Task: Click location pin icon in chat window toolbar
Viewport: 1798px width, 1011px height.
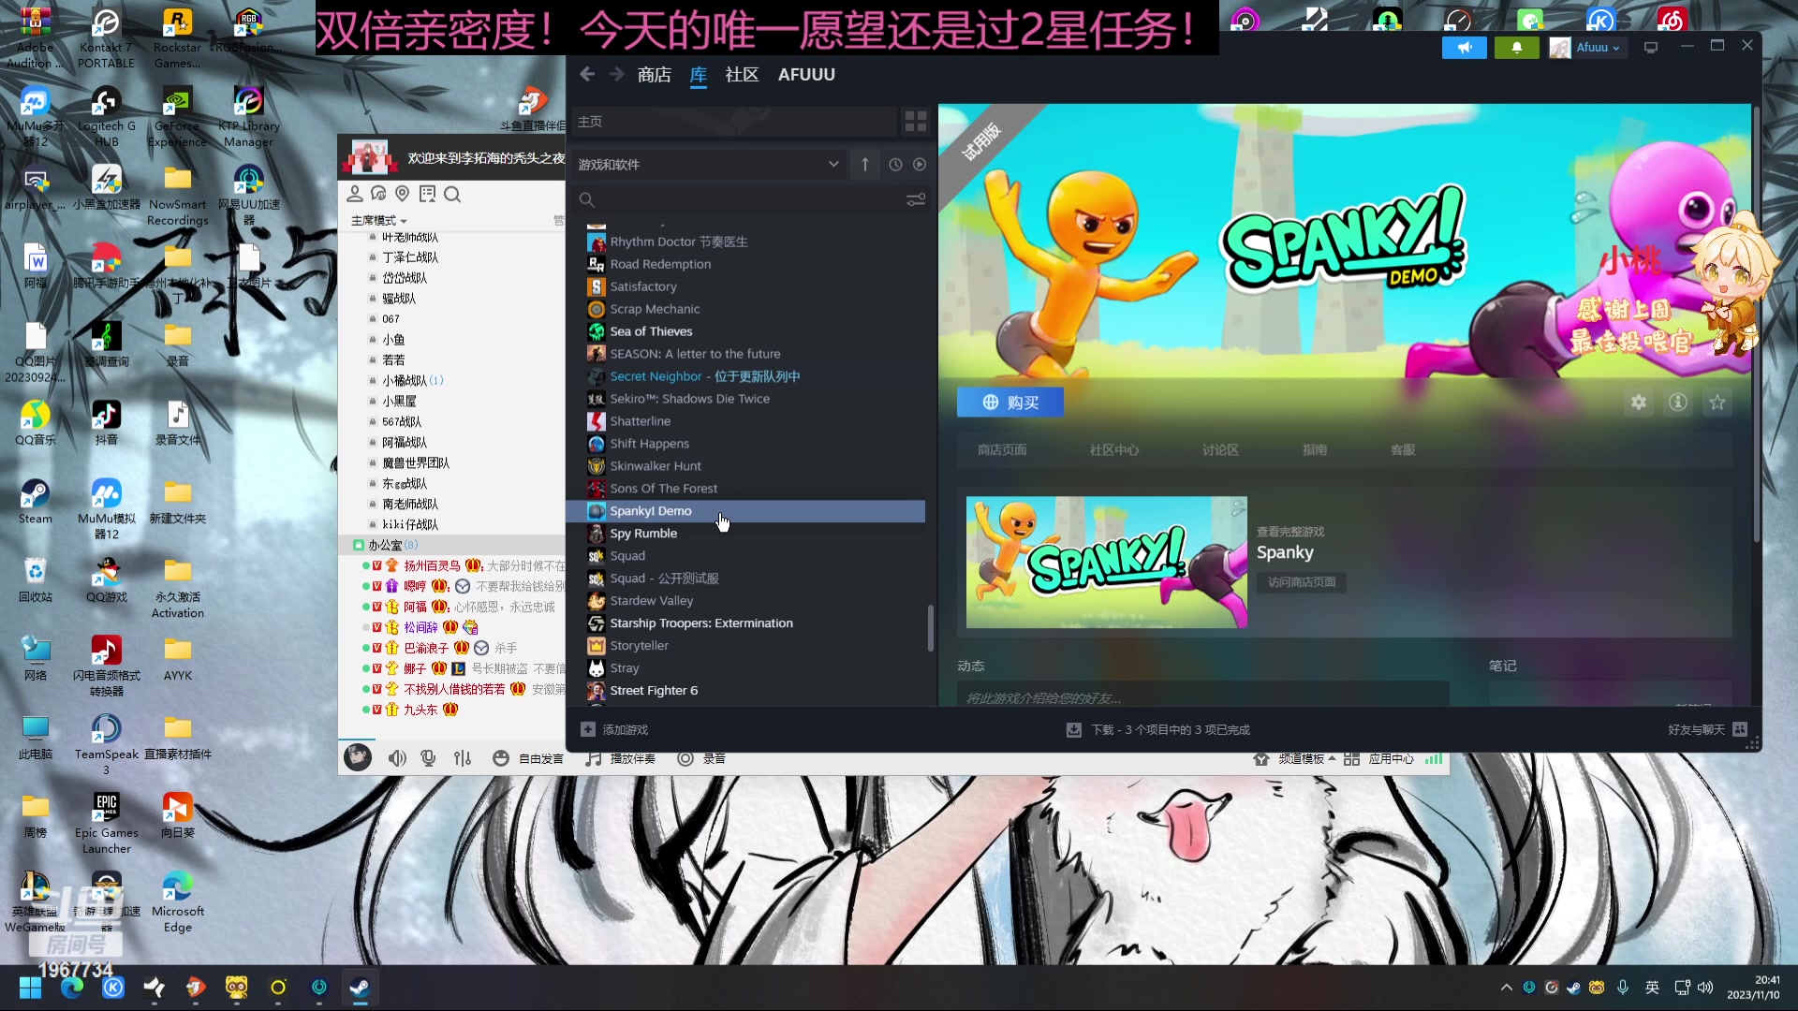Action: [403, 194]
